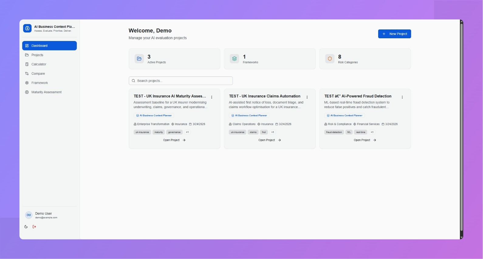The image size is (483, 259).
Task: Click the demo@example.com email text
Action: coord(46,218)
